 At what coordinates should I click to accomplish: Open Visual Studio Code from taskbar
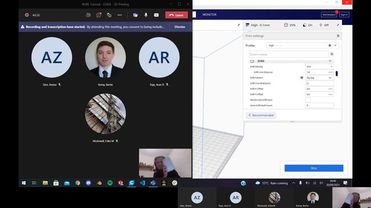[142, 183]
